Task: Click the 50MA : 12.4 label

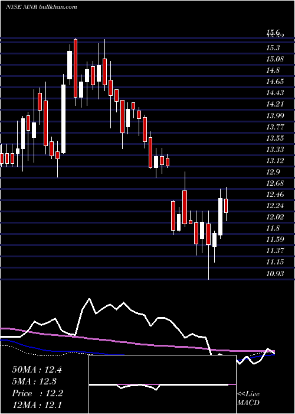Action: click(37, 370)
